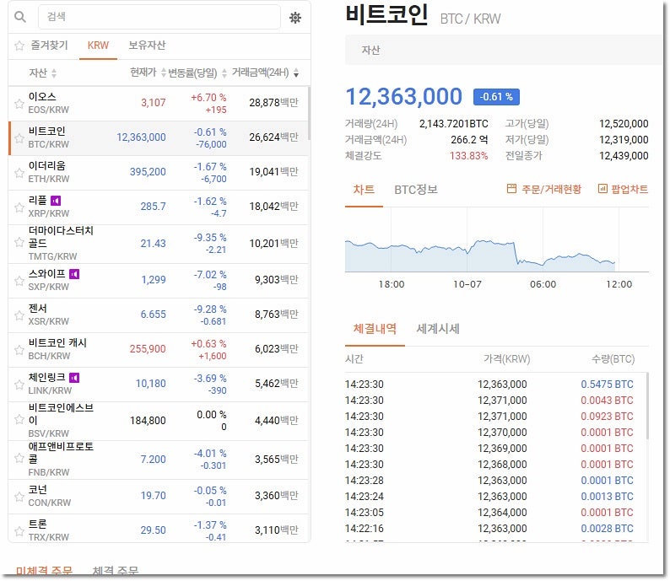Select the 차트 tab
The image size is (670, 581).
pos(364,190)
